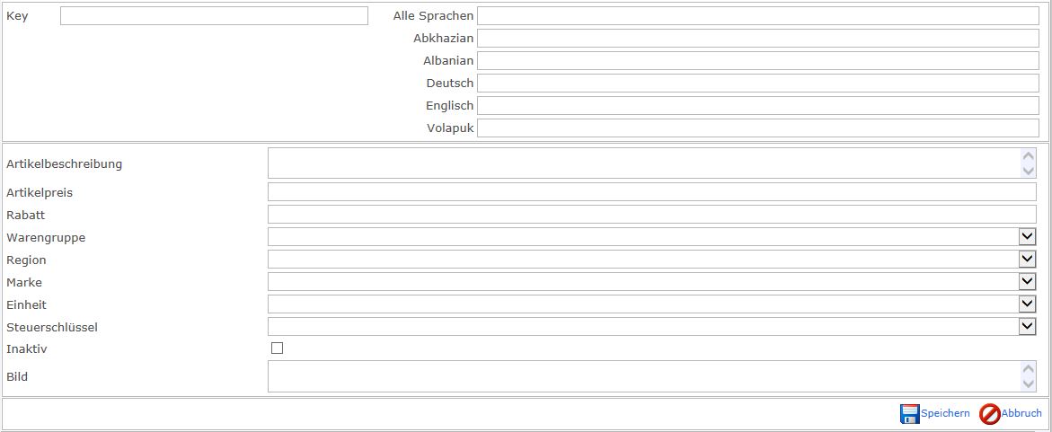
Task: Click the Speichern floppy disk icon
Action: [909, 414]
